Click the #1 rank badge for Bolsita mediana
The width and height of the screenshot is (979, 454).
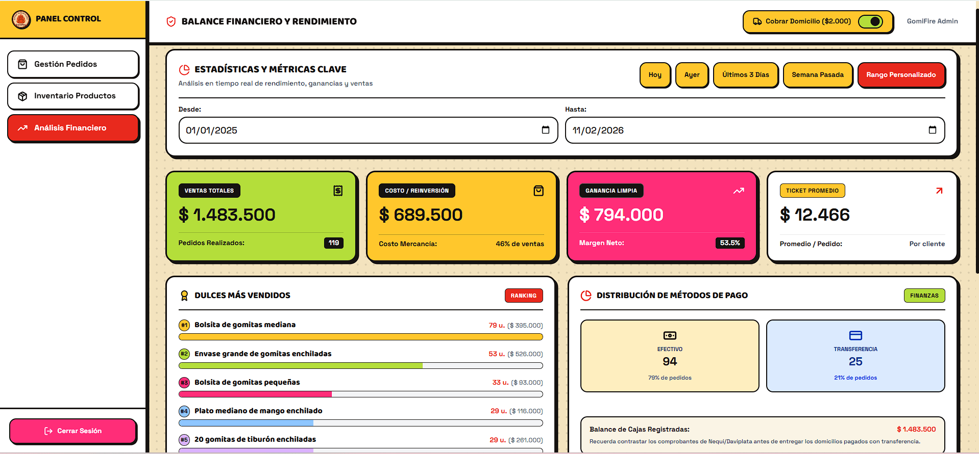[184, 325]
